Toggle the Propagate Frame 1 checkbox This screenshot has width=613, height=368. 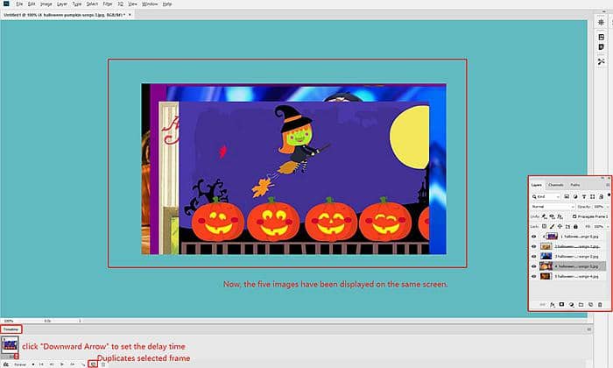[x=574, y=216]
